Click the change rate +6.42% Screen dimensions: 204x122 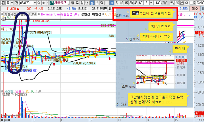39,9
